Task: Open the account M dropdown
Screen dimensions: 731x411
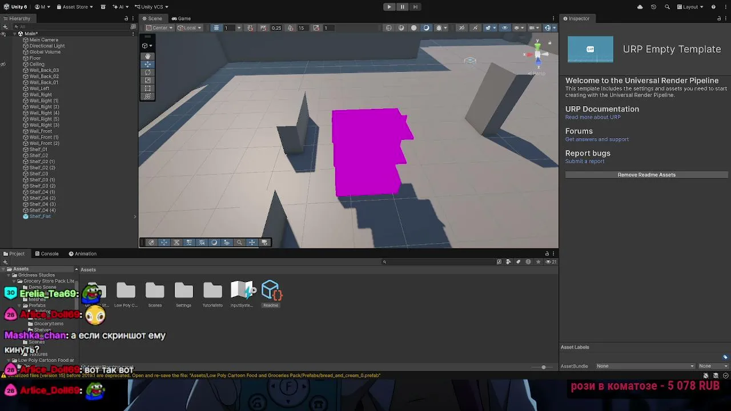Action: (42, 7)
